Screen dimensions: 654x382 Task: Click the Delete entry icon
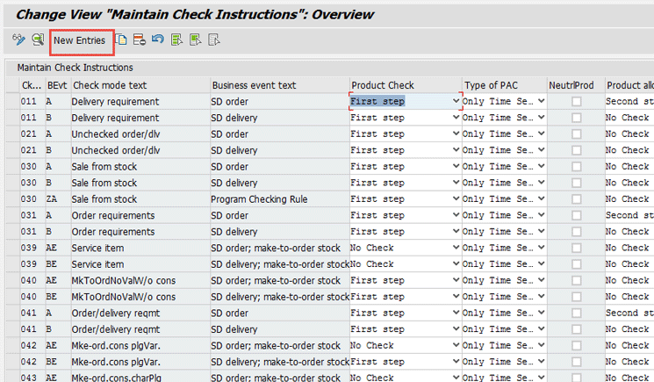140,40
